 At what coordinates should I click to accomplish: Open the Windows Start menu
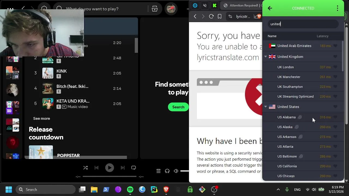coord(9,189)
